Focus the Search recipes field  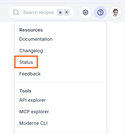click(41, 12)
